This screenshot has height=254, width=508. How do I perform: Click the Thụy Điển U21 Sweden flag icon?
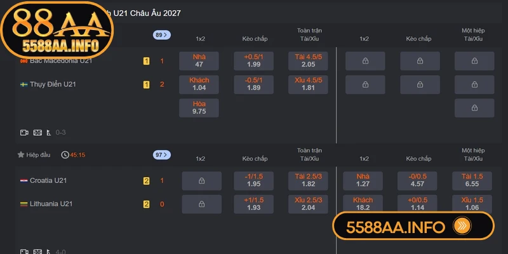[23, 84]
